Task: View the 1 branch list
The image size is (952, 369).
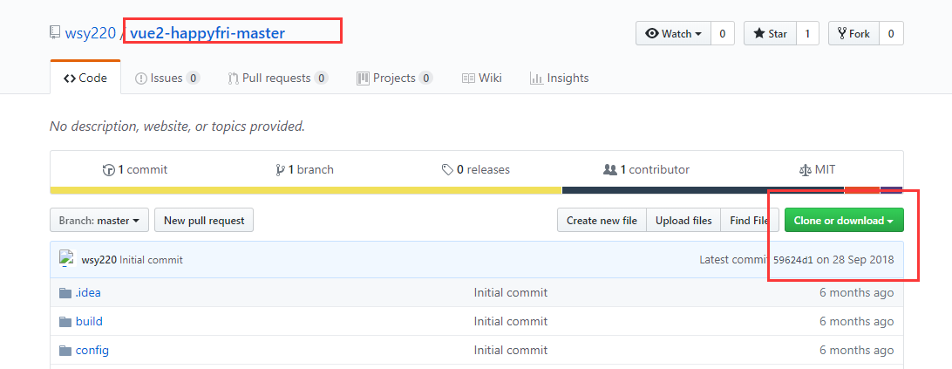Action: (x=305, y=169)
